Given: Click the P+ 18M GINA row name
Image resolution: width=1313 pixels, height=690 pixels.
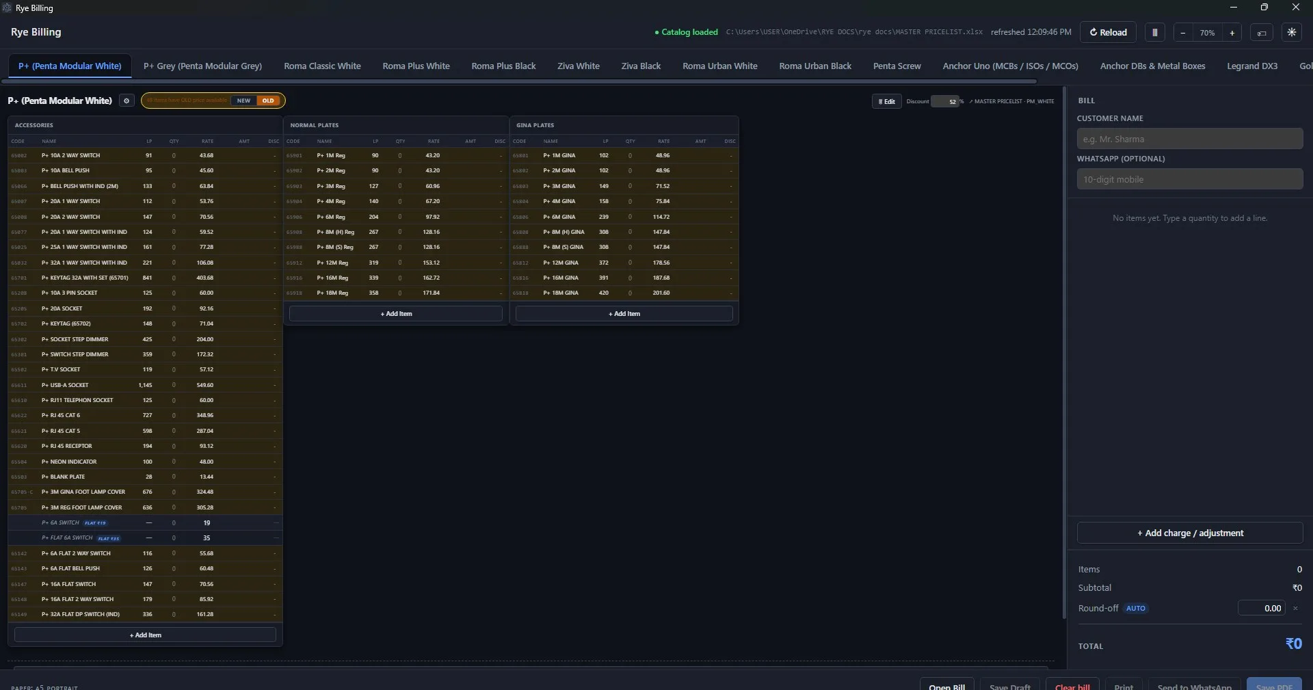Looking at the screenshot, I should (x=561, y=293).
